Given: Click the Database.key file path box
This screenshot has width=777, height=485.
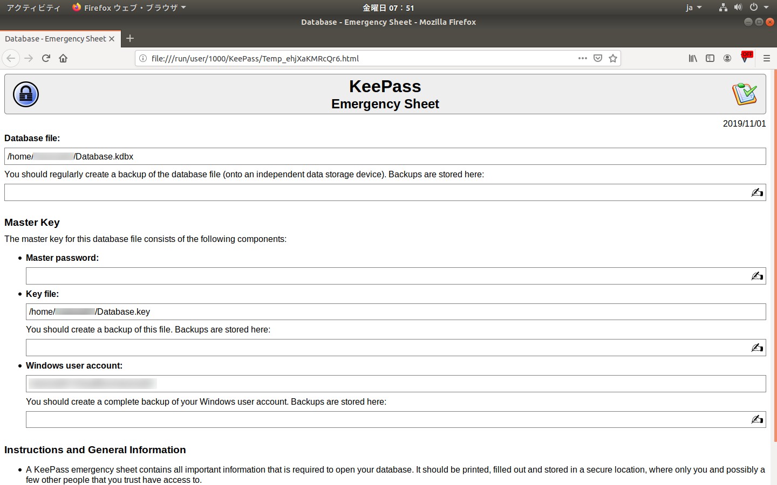Looking at the screenshot, I should click(396, 311).
